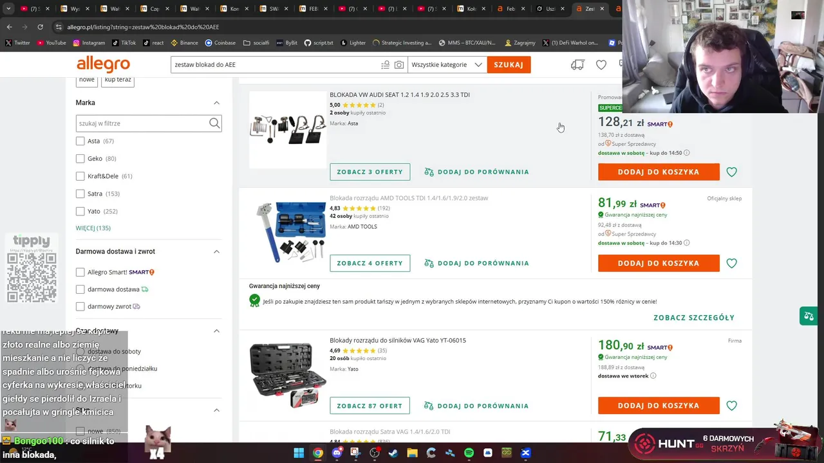Click 'ZOBACZ 87 OFERT' button
The width and height of the screenshot is (824, 463).
pyautogui.click(x=370, y=406)
